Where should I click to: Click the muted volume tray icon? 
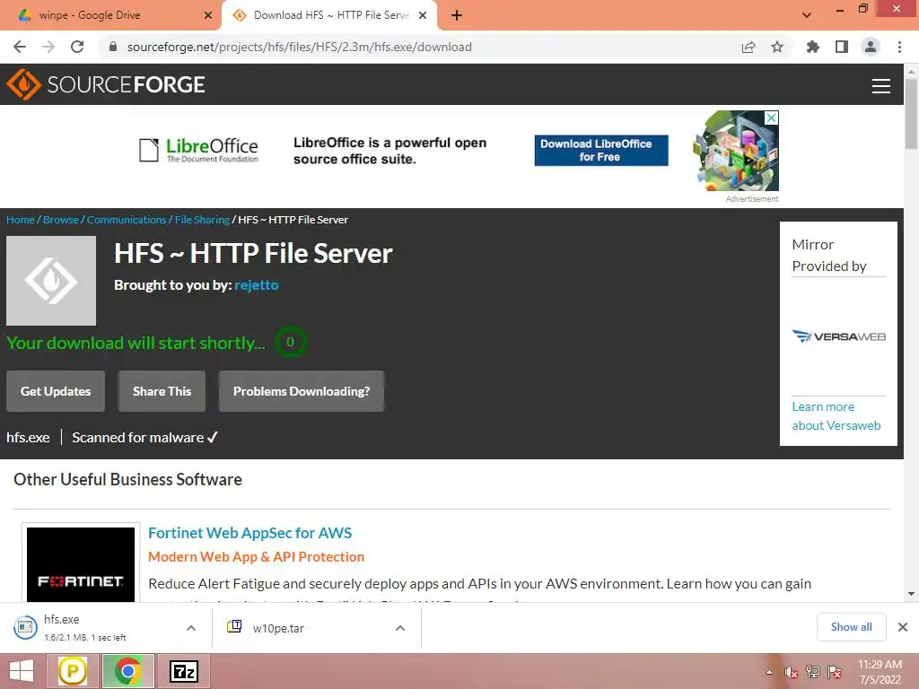tap(792, 672)
